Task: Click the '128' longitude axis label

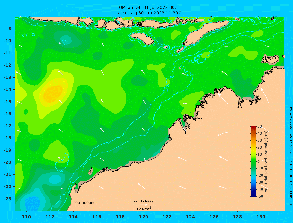Action: click(x=237, y=217)
